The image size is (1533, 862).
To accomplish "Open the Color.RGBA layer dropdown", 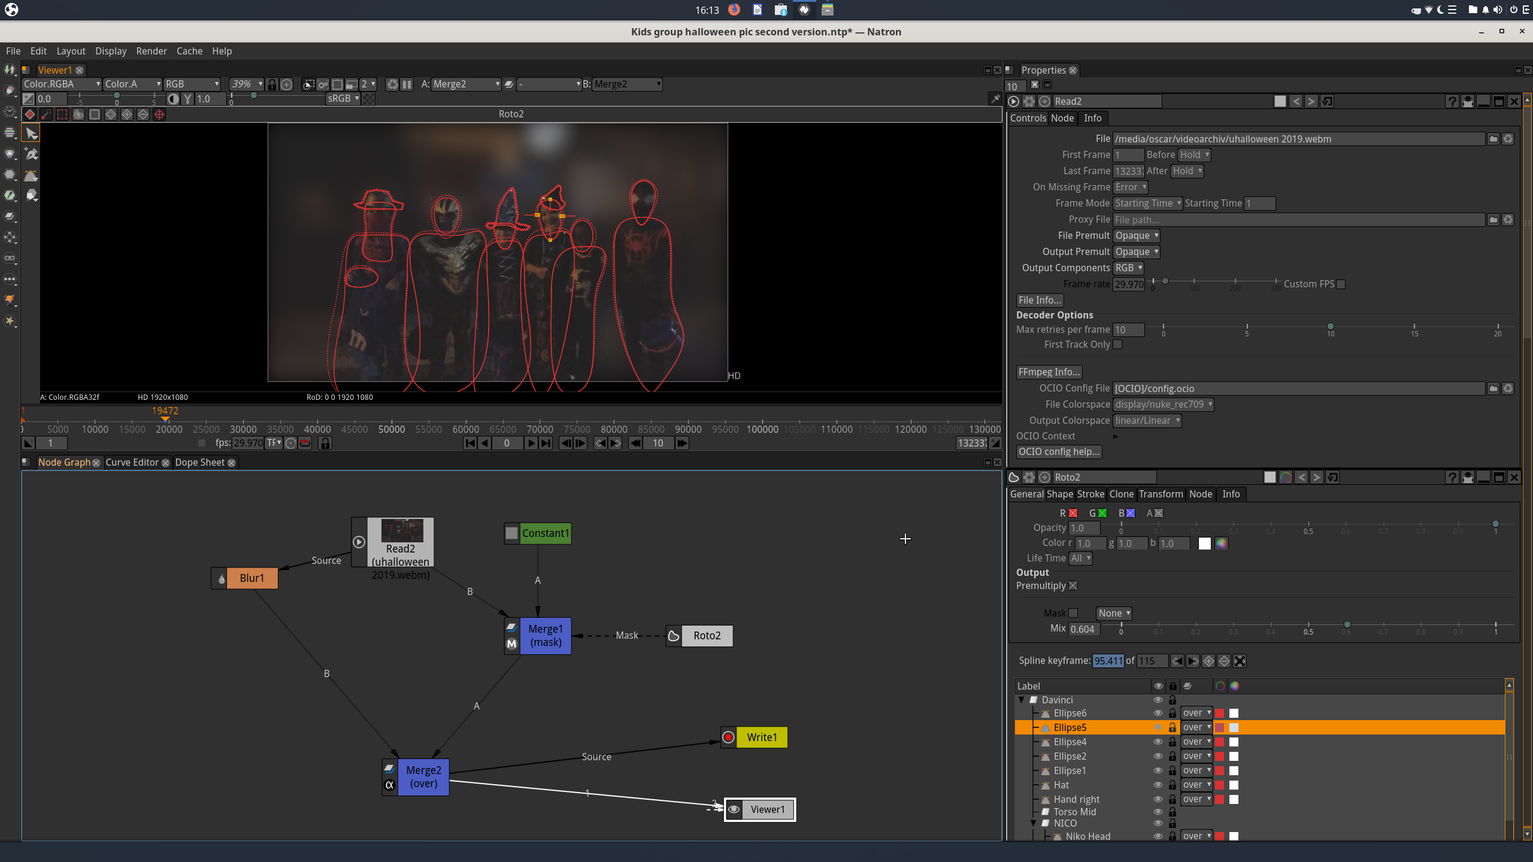I will click(x=62, y=84).
